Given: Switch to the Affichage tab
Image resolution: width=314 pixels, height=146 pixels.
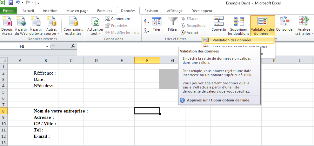Looking at the screenshot, I should (x=175, y=11).
